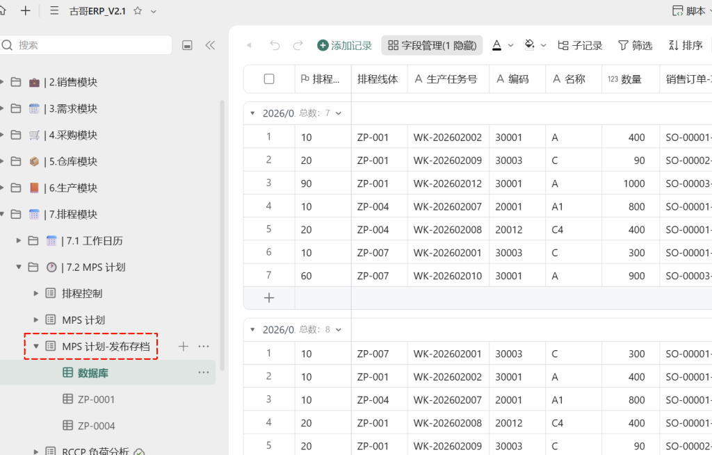Open dropdown next to 总数: 7
The width and height of the screenshot is (712, 455).
[x=339, y=113]
